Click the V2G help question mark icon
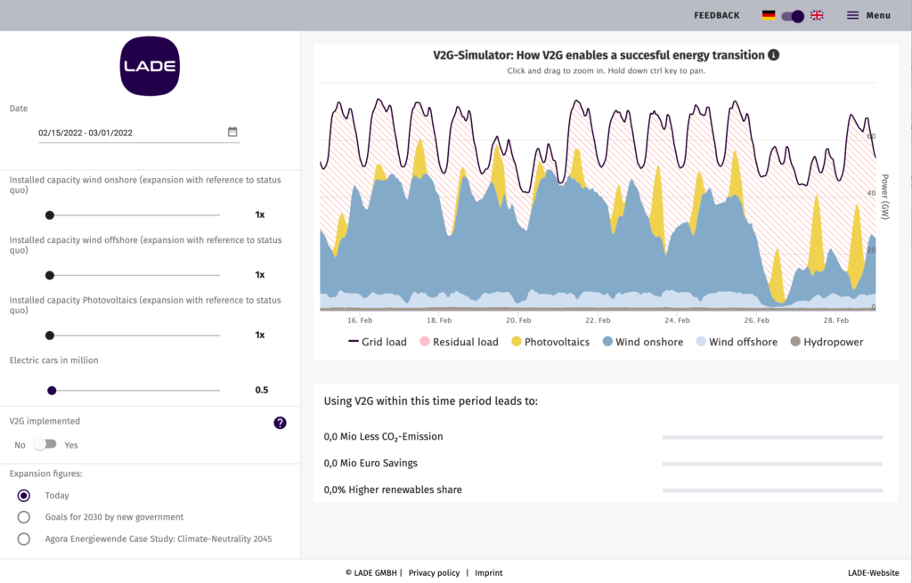Image resolution: width=912 pixels, height=583 pixels. click(x=280, y=423)
